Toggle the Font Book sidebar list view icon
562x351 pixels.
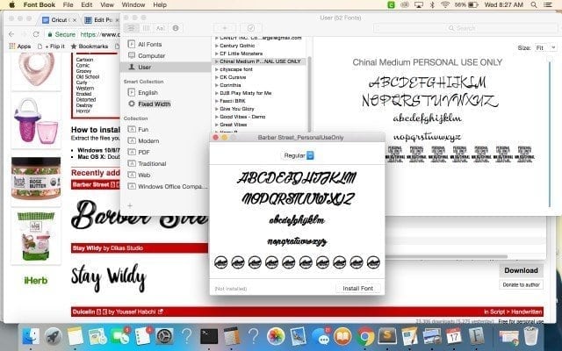pyautogui.click(x=132, y=28)
